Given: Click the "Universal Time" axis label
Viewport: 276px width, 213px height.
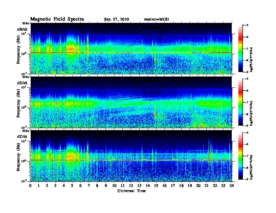Looking at the screenshot, I should coord(131,191).
